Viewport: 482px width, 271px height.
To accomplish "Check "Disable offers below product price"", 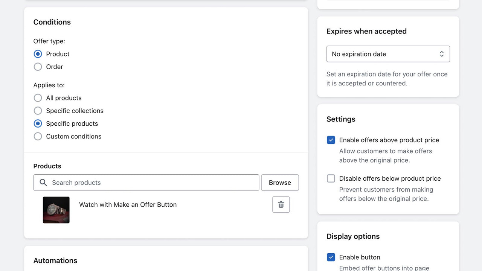I will click(331, 178).
